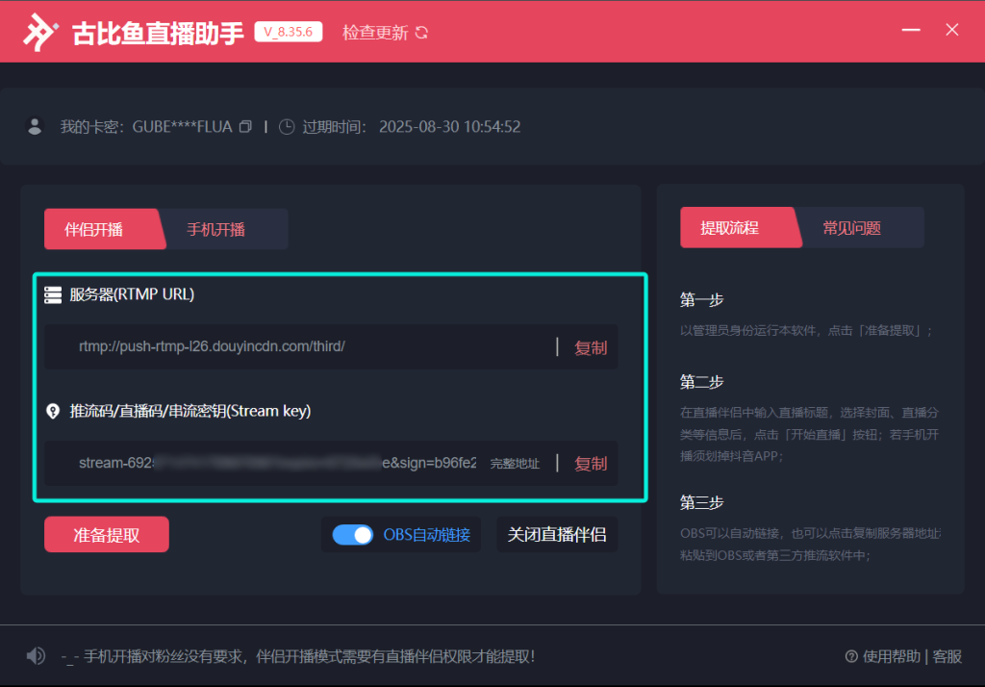Switch to the 手机开播 tab
The height and width of the screenshot is (687, 985).
216,229
